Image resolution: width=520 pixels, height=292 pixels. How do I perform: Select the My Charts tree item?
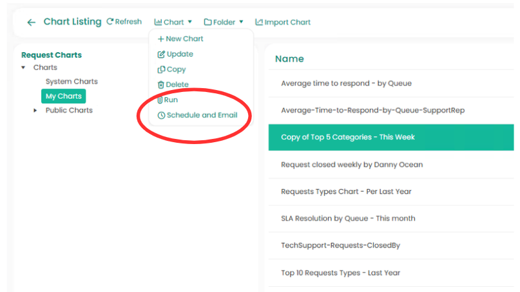(x=63, y=96)
